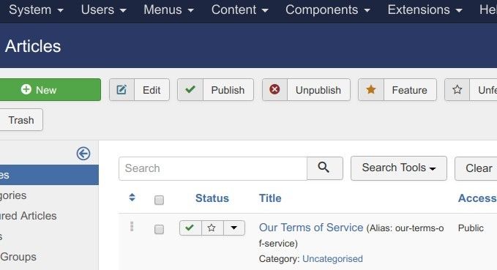Create a New article
The image size is (497, 270).
(x=49, y=90)
